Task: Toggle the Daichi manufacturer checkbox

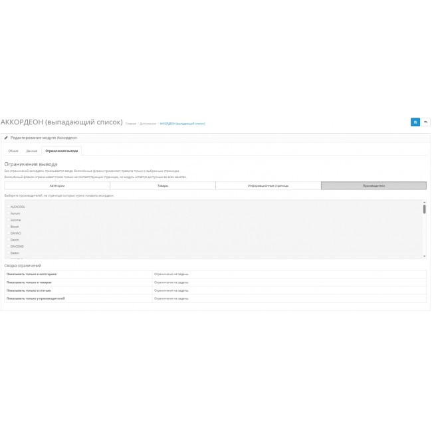Action: pyautogui.click(x=8, y=240)
